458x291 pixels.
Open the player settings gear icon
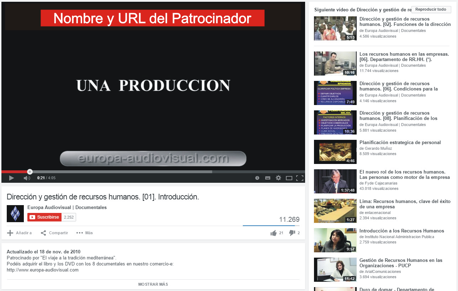pyautogui.click(x=278, y=178)
